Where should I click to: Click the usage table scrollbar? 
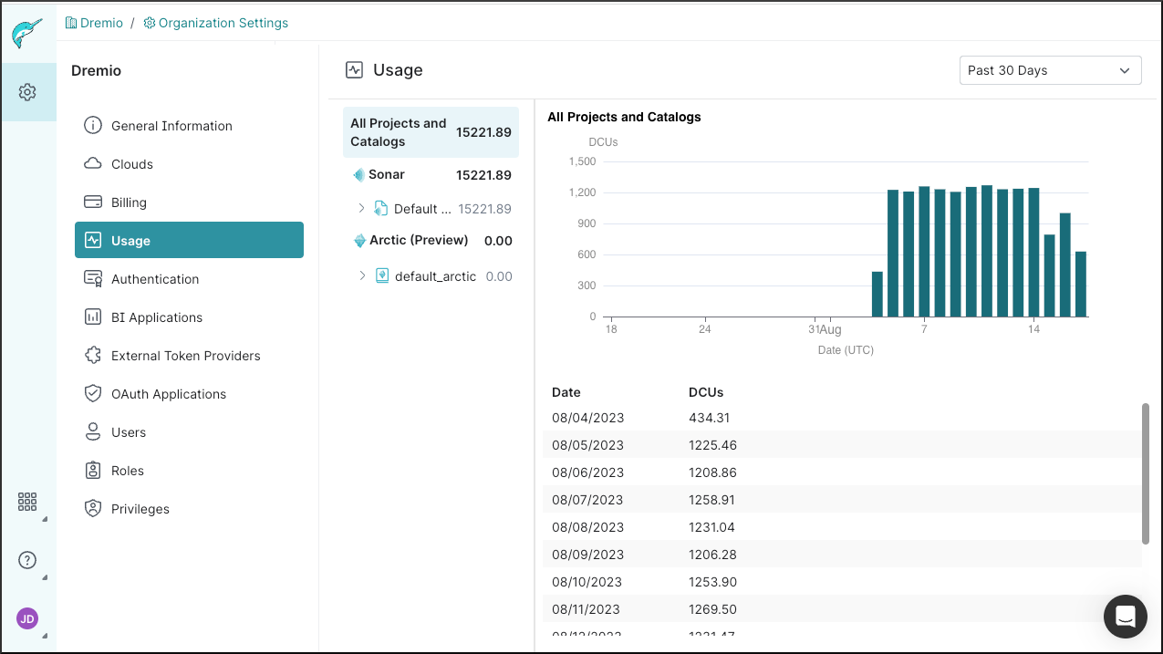[1146, 474]
